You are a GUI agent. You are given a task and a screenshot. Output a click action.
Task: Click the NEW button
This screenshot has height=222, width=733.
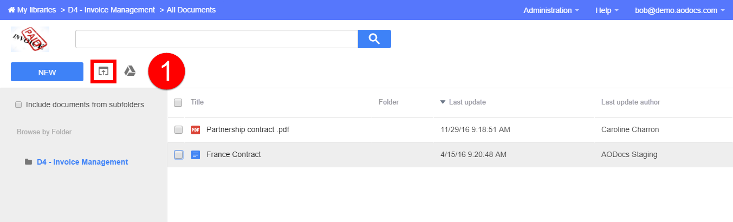(47, 72)
